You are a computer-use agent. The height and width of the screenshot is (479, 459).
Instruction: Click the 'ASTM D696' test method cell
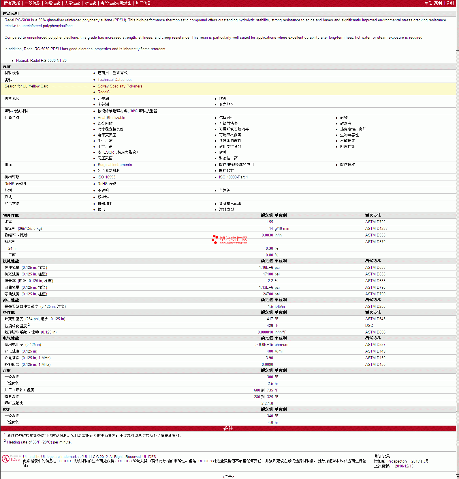coord(375,332)
